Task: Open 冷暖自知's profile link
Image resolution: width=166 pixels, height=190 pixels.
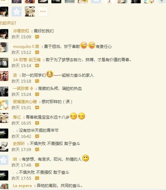Action: tap(21, 31)
